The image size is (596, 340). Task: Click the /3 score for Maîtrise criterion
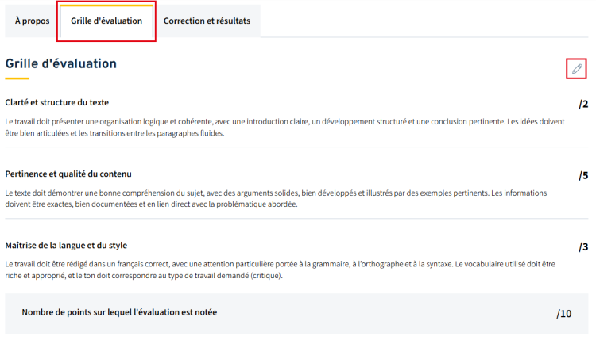tap(583, 246)
